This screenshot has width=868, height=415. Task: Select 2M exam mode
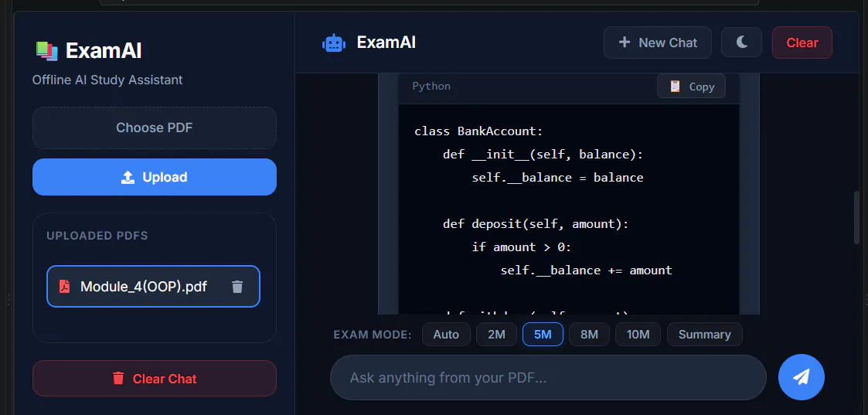(x=496, y=334)
